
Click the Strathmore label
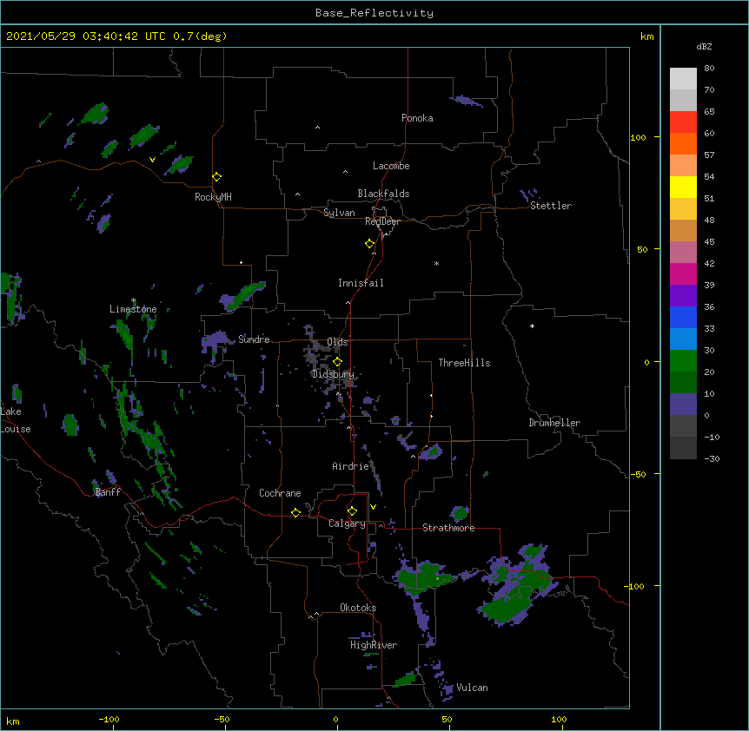448,528
